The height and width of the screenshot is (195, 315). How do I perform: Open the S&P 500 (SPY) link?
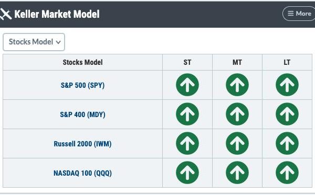[82, 85]
